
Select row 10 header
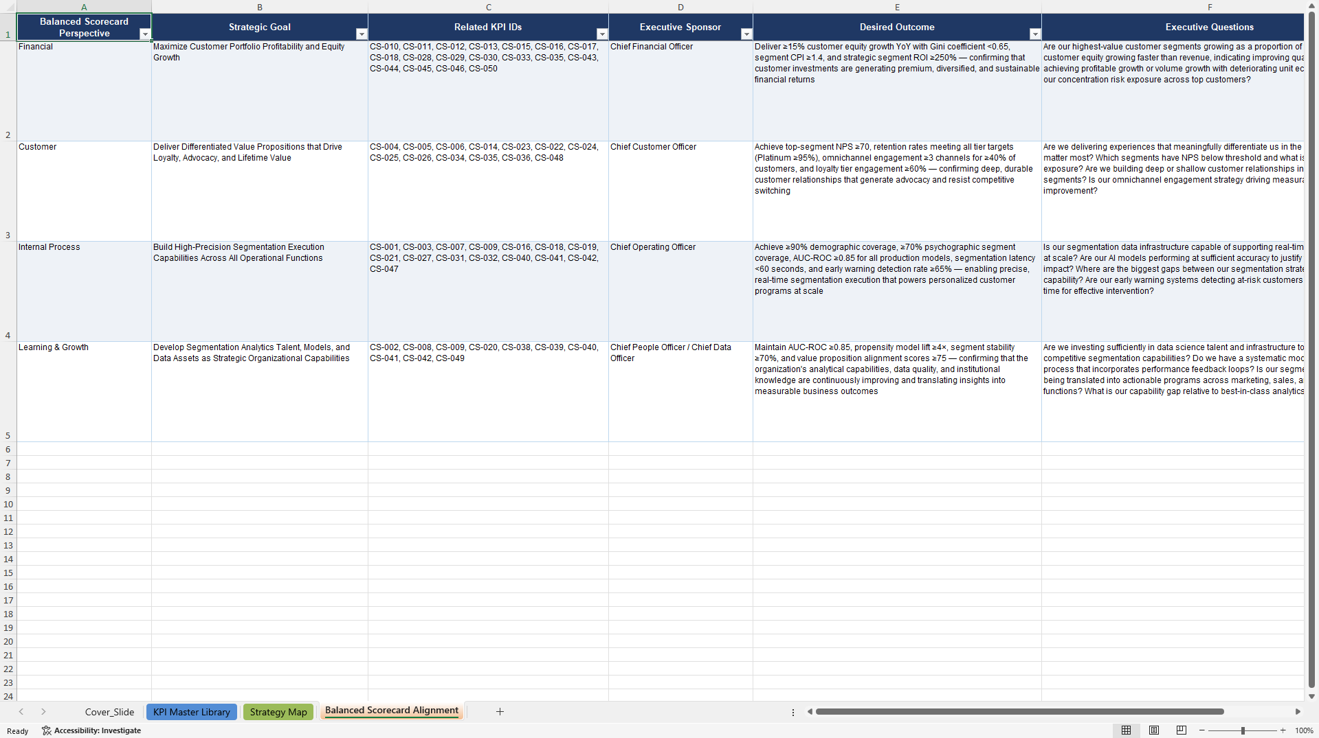pyautogui.click(x=8, y=504)
